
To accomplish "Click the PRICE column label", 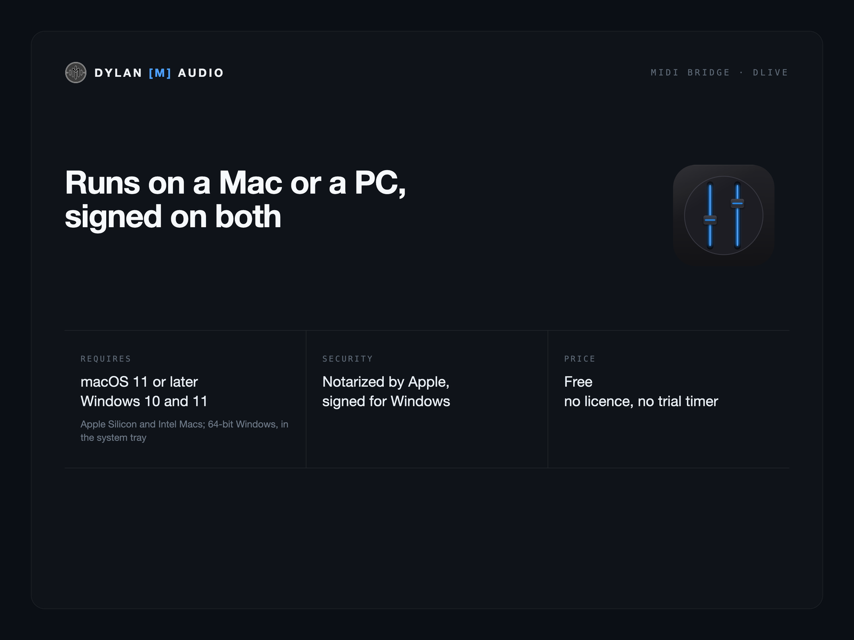I will tap(580, 359).
